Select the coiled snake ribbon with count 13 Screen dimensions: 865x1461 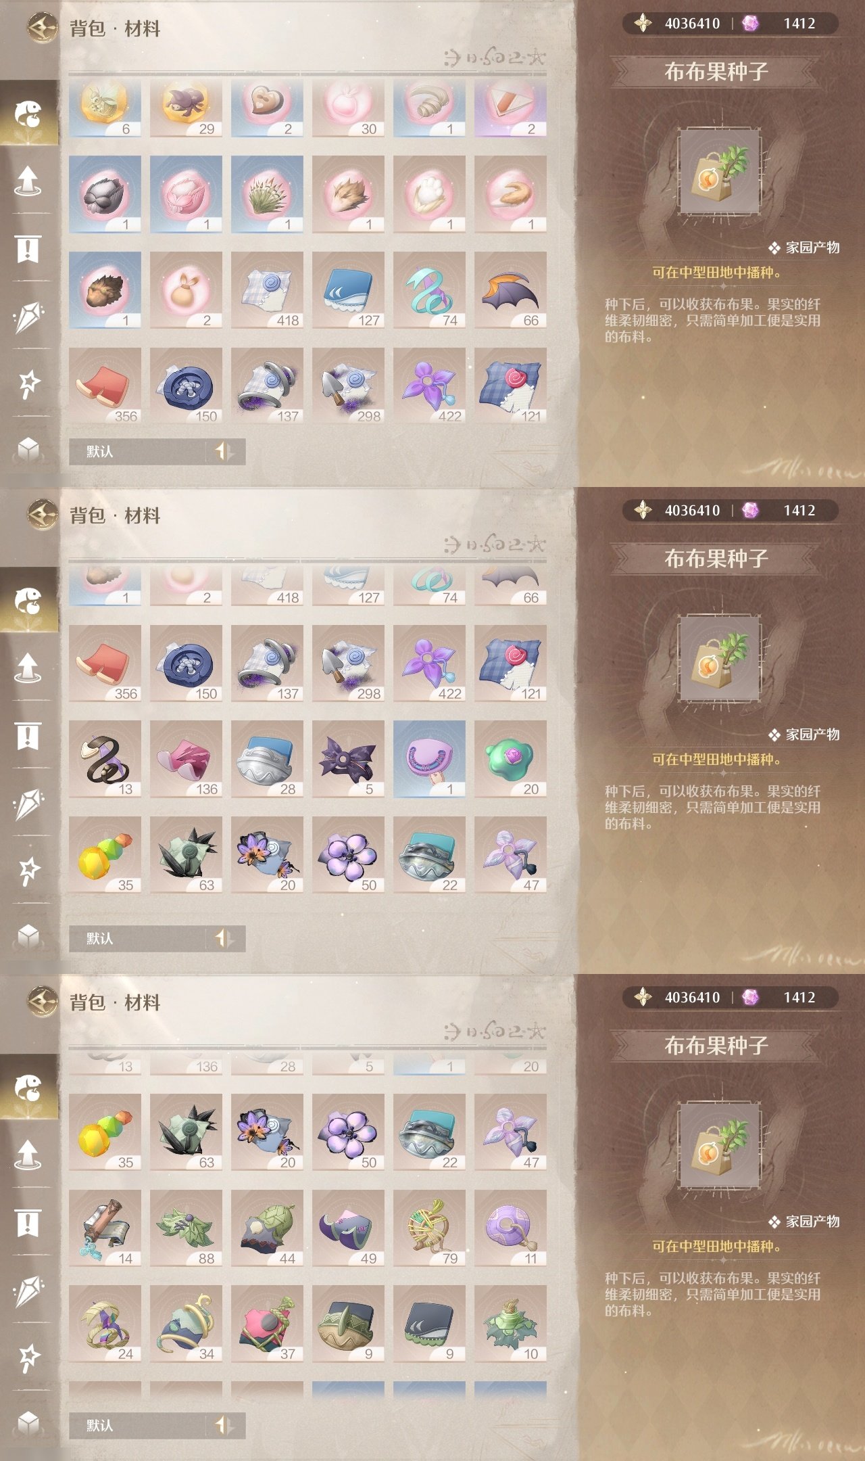coord(105,759)
